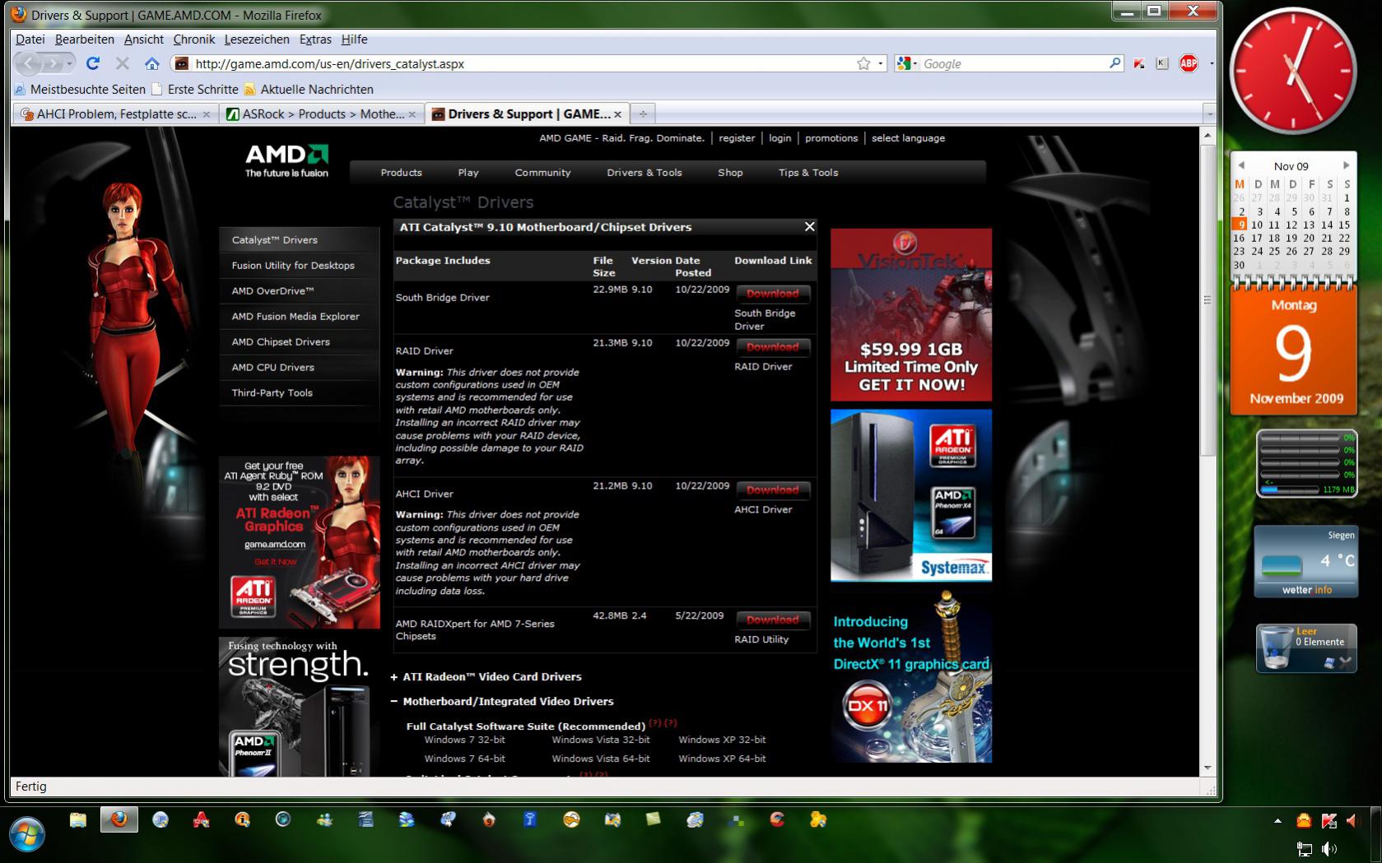Open AMD OverDrive sidebar link
The width and height of the screenshot is (1382, 863).
[272, 290]
